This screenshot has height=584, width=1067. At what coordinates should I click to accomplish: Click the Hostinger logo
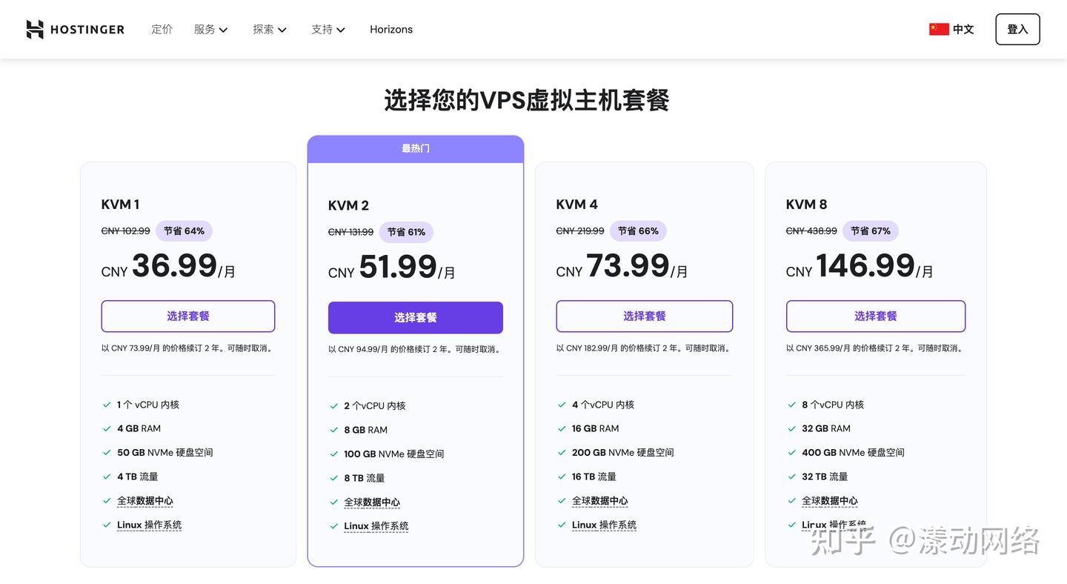click(x=74, y=29)
